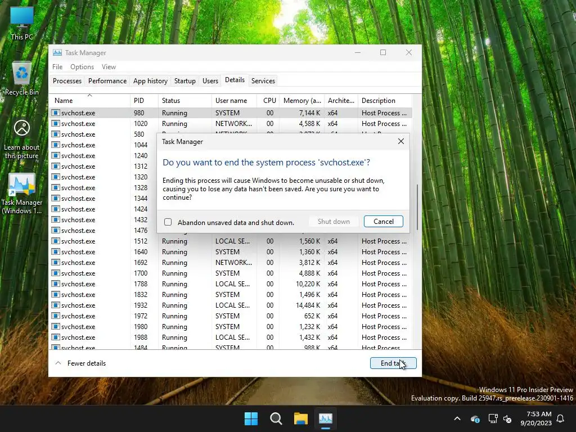The height and width of the screenshot is (432, 576).
Task: Sort by the Status column header
Action: coord(184,101)
